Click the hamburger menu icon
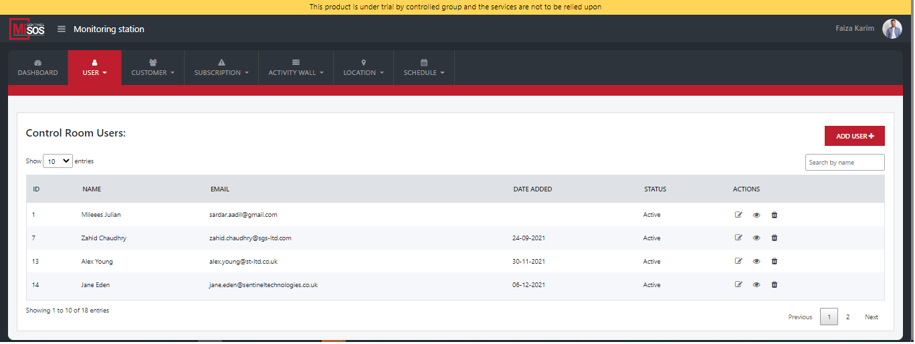This screenshot has height=344, width=915. coord(62,29)
